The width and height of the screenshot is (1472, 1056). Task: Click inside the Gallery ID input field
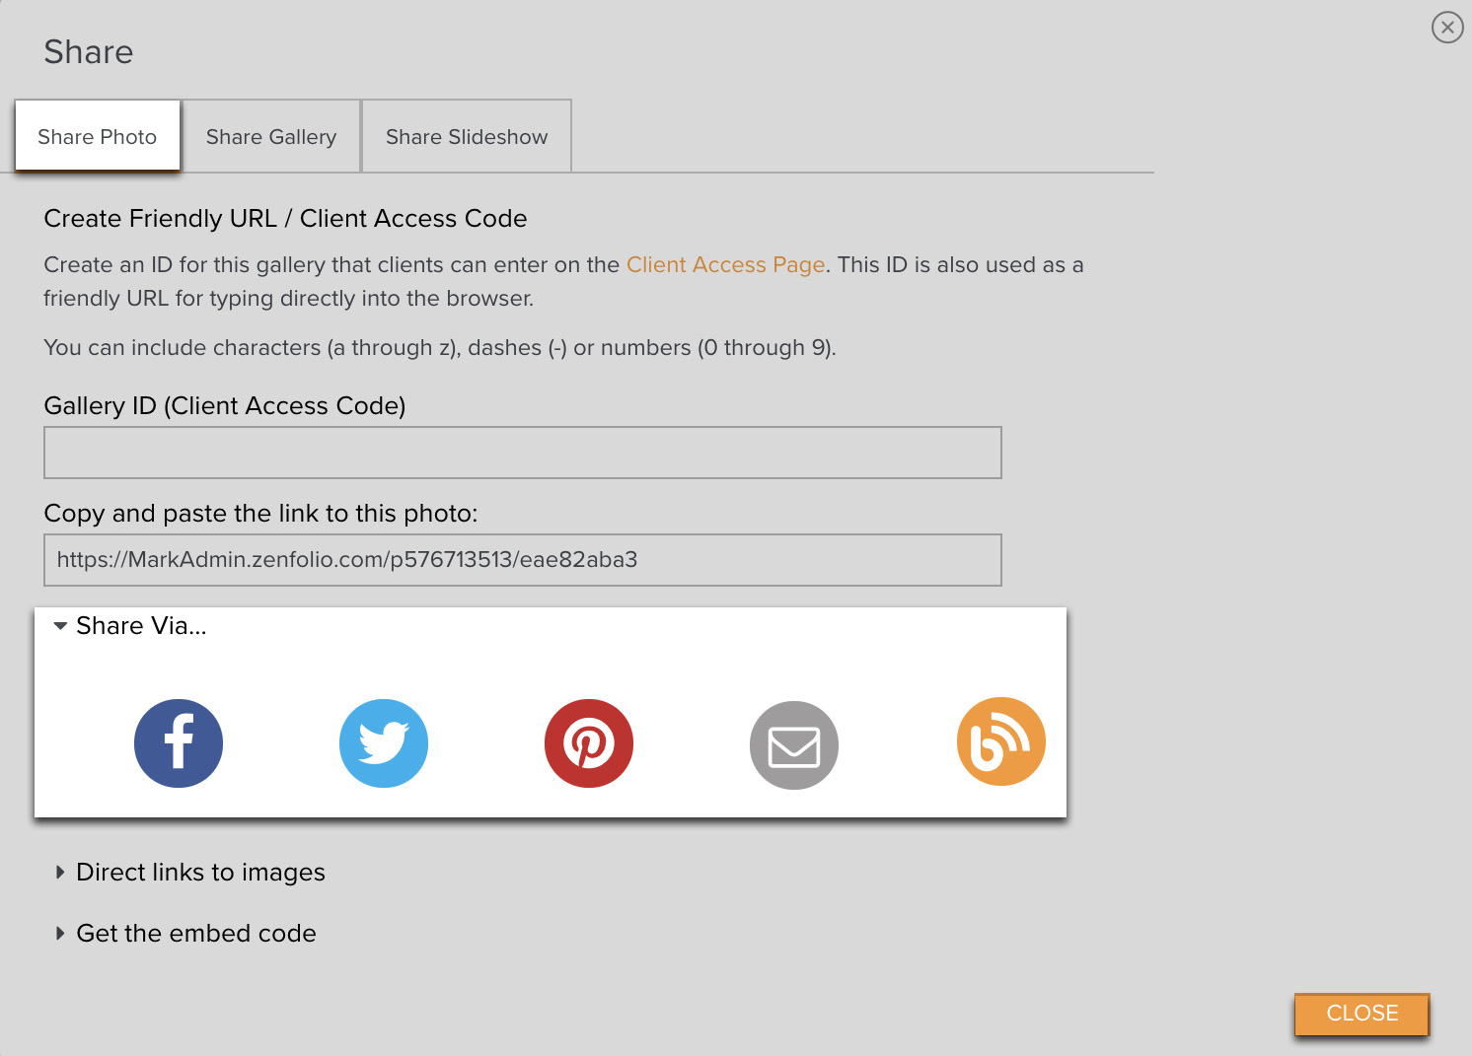coord(523,452)
